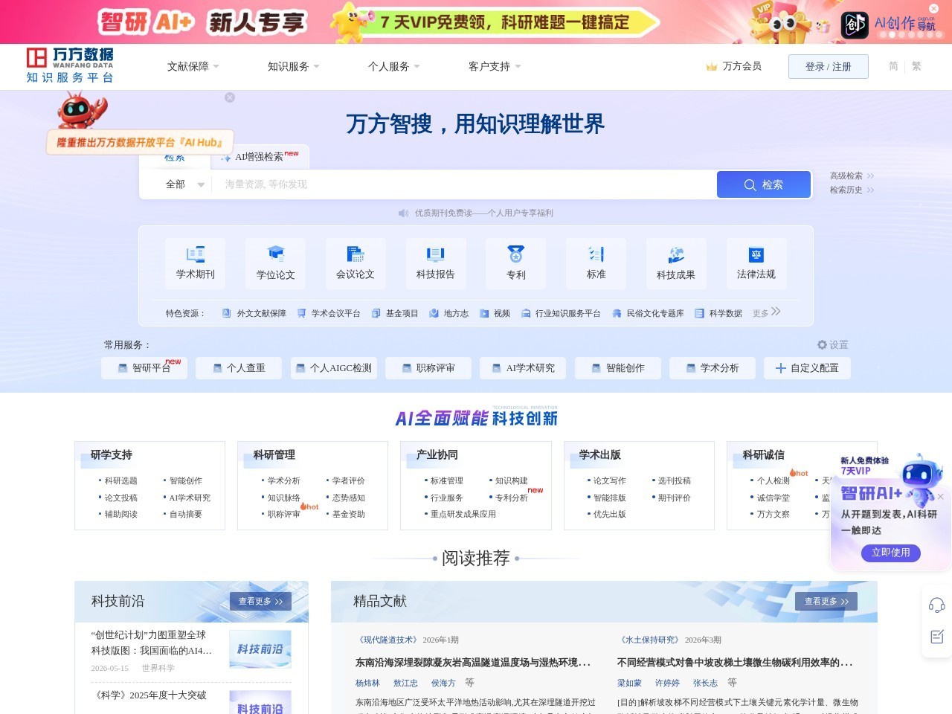Click the Wanfang Data logo
The height and width of the screenshot is (714, 952).
coord(70,65)
